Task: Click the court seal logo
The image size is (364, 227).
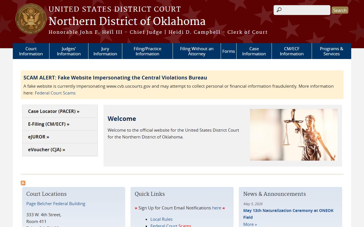Action: click(x=31, y=19)
